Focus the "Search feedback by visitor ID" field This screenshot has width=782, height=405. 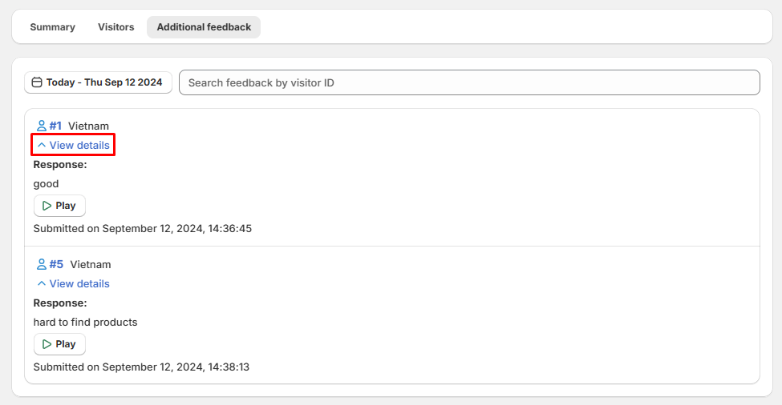469,82
